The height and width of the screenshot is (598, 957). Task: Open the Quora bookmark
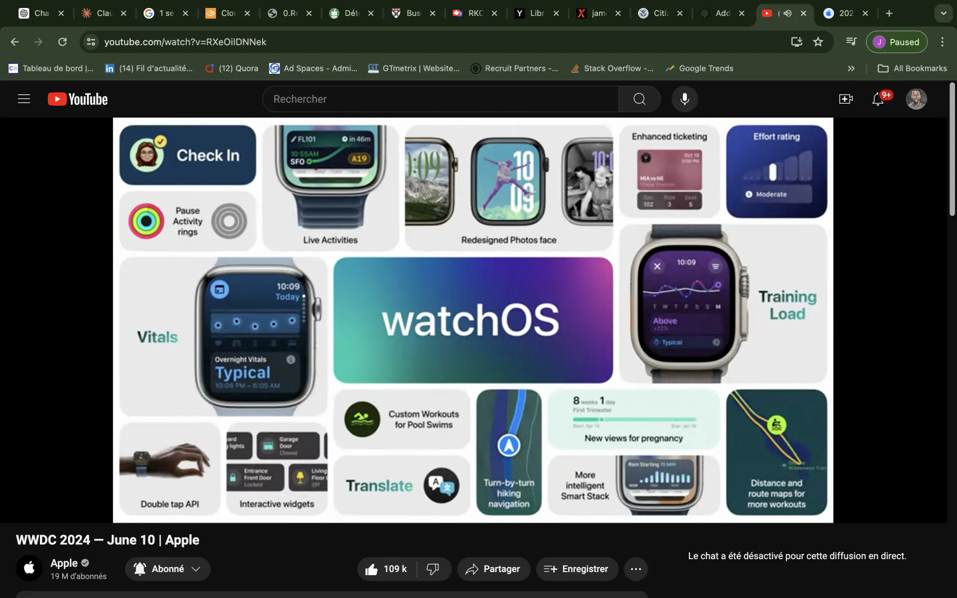click(x=232, y=68)
